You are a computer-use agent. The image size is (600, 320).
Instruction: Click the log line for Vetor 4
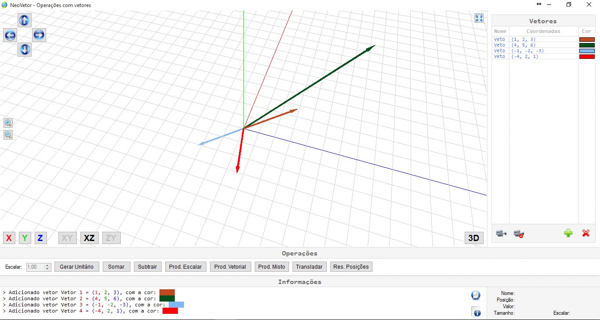pyautogui.click(x=90, y=311)
